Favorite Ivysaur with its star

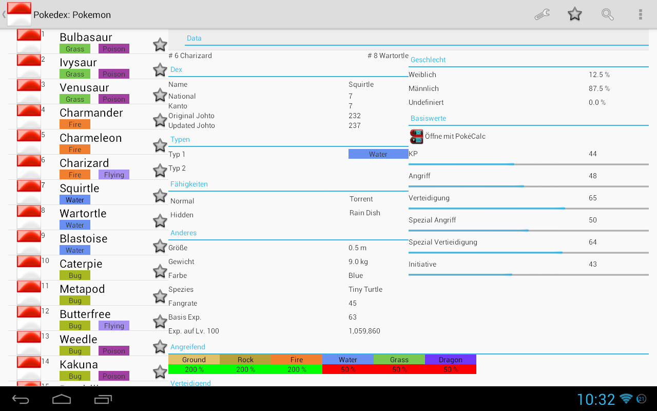click(160, 70)
